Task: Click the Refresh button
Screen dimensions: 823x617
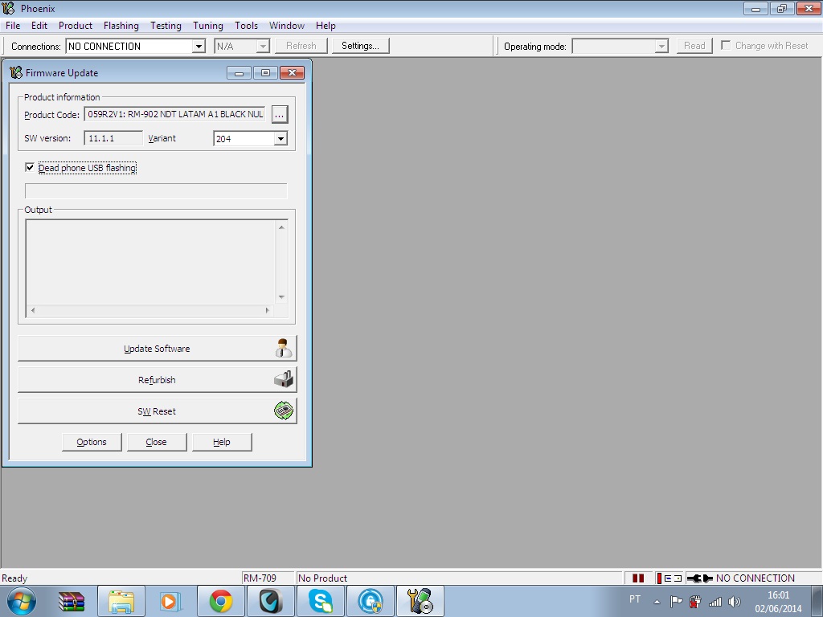Action: click(301, 46)
